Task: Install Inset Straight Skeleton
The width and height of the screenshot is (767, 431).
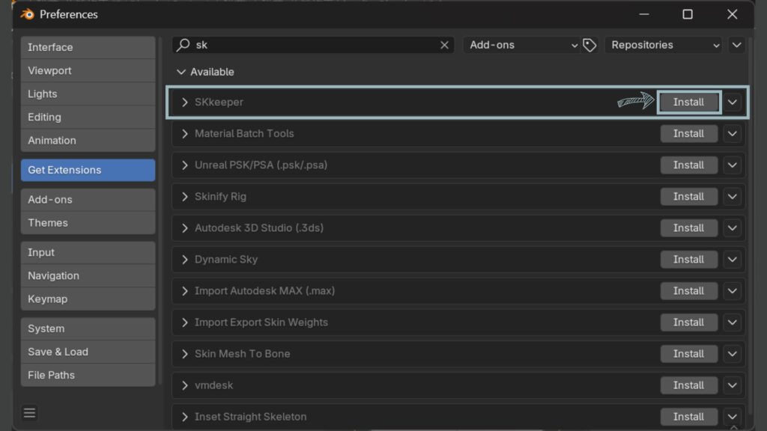Action: (689, 417)
